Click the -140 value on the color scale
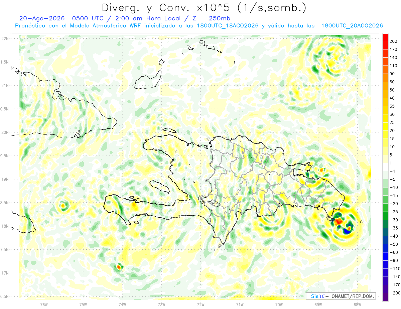The image size is (401, 309). pos(395,277)
